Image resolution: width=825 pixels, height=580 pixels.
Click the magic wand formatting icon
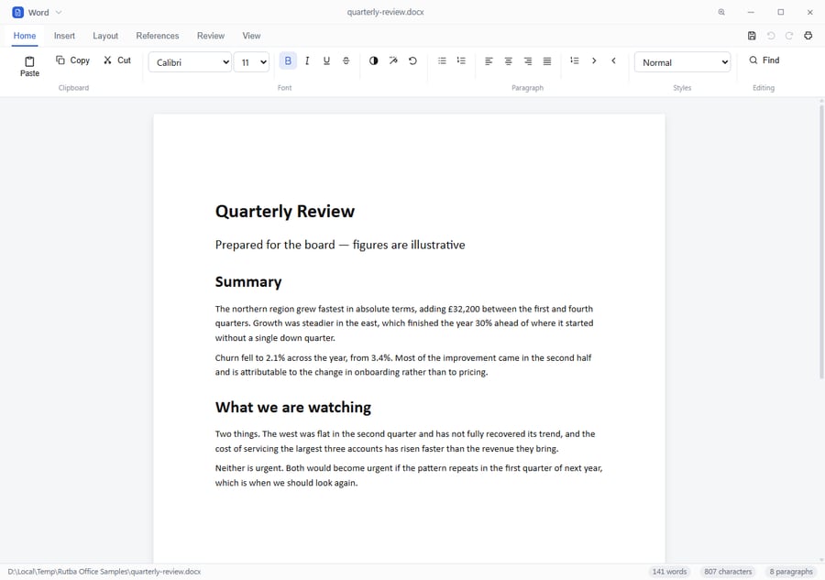click(x=393, y=61)
